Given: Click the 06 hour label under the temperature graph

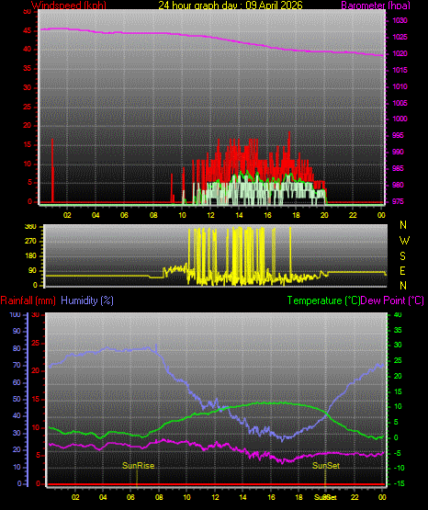Looking at the screenshot, I should [130, 498].
